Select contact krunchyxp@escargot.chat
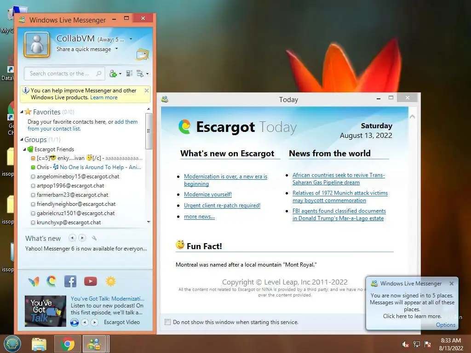This screenshot has width=471, height=353. pos(66,222)
